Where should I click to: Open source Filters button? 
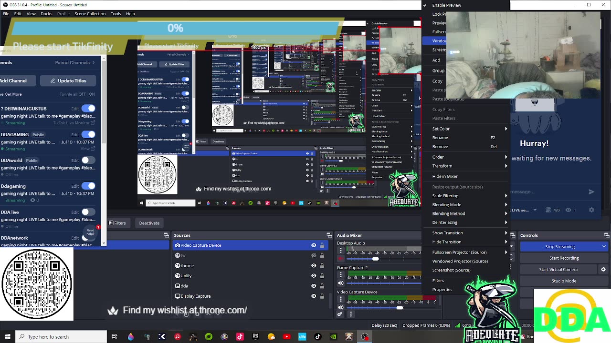117,223
